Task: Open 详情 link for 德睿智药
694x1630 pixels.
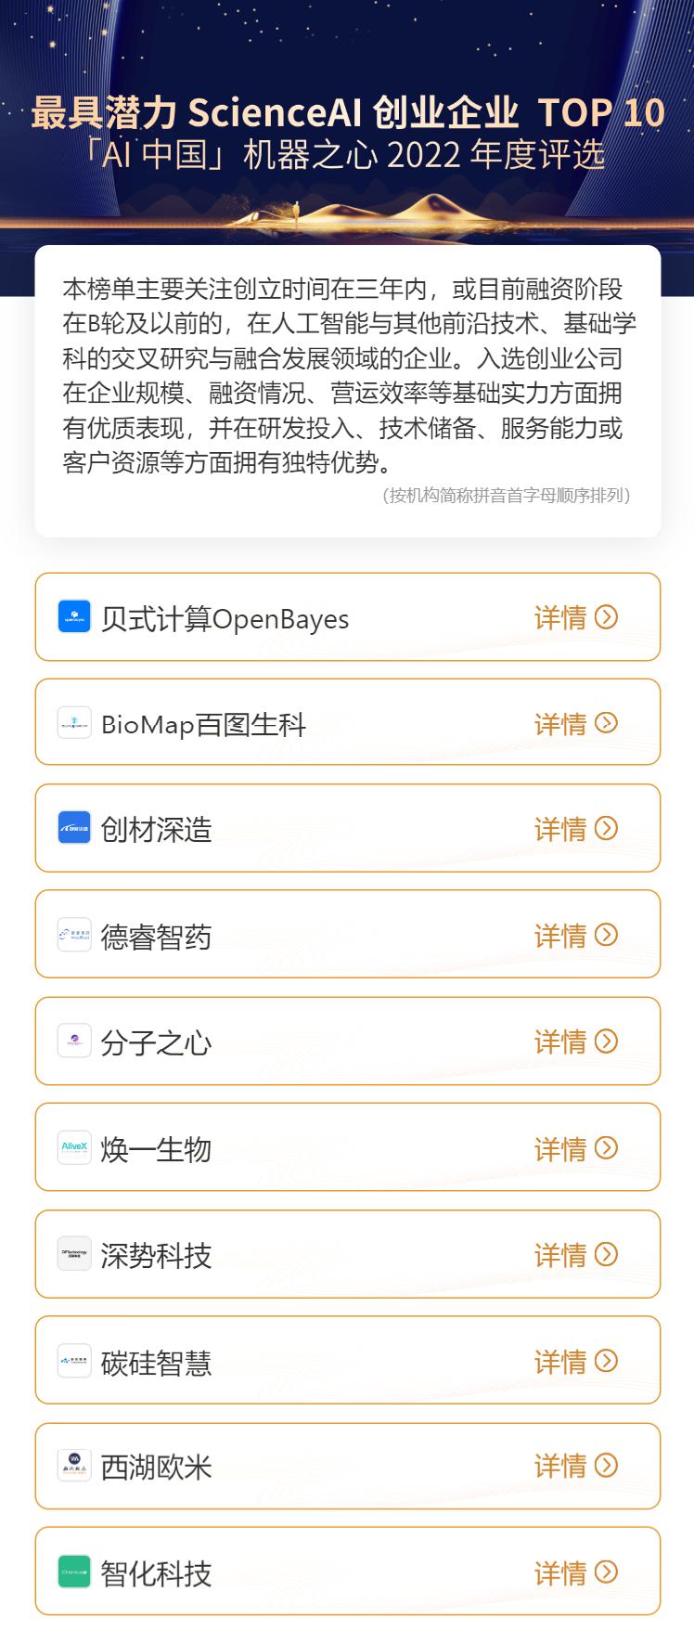Action: (x=575, y=936)
